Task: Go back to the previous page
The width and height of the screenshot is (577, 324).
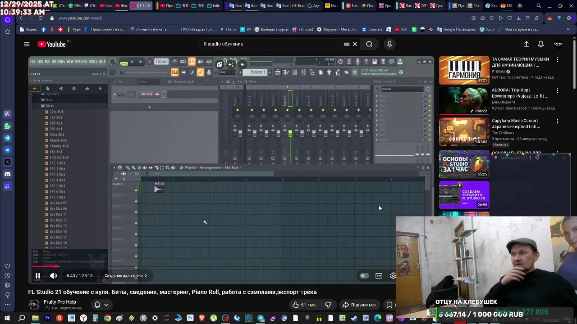Action: (x=21, y=18)
